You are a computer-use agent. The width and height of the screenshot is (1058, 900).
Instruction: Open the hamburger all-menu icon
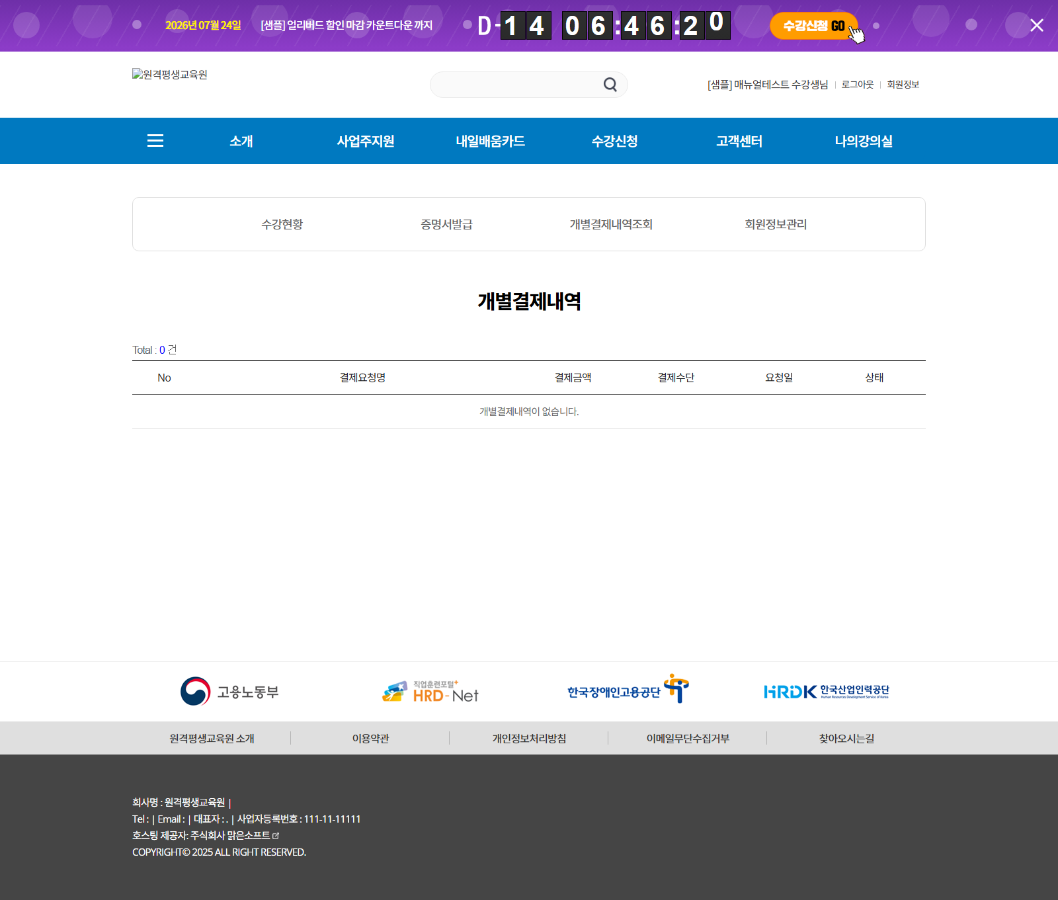(x=155, y=141)
